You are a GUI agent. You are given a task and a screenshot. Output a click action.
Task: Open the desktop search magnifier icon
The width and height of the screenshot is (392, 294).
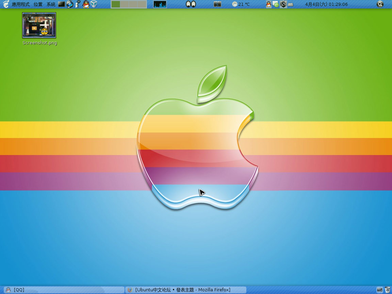tap(380, 4)
